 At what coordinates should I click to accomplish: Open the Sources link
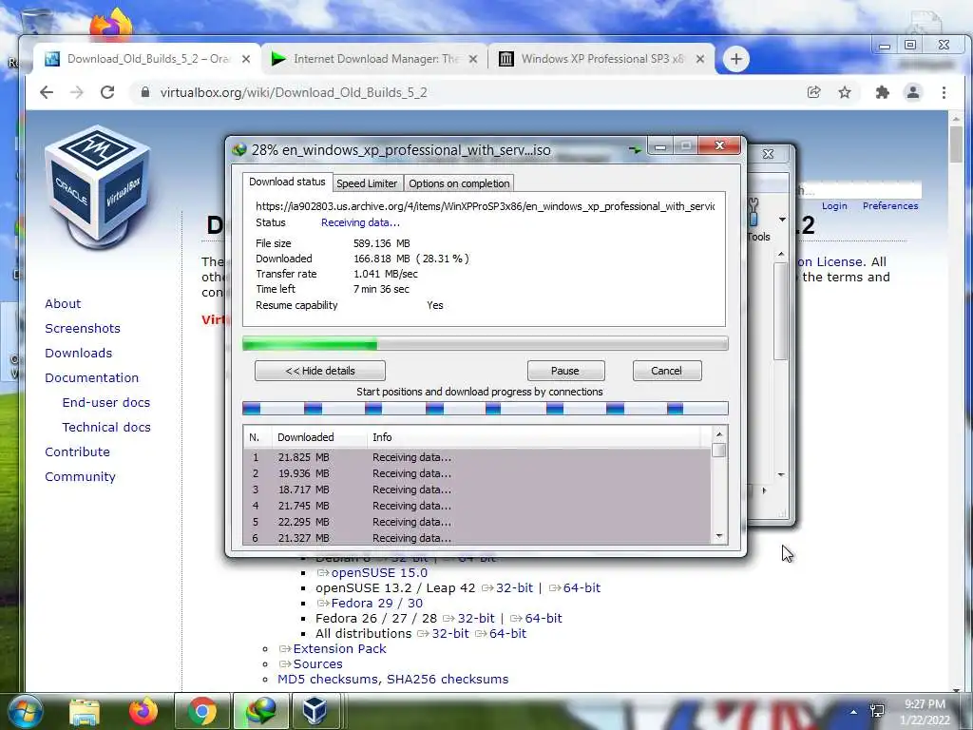317,663
